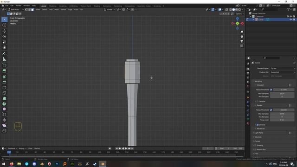
Task: Select the Shear tool
Action: click(4, 125)
